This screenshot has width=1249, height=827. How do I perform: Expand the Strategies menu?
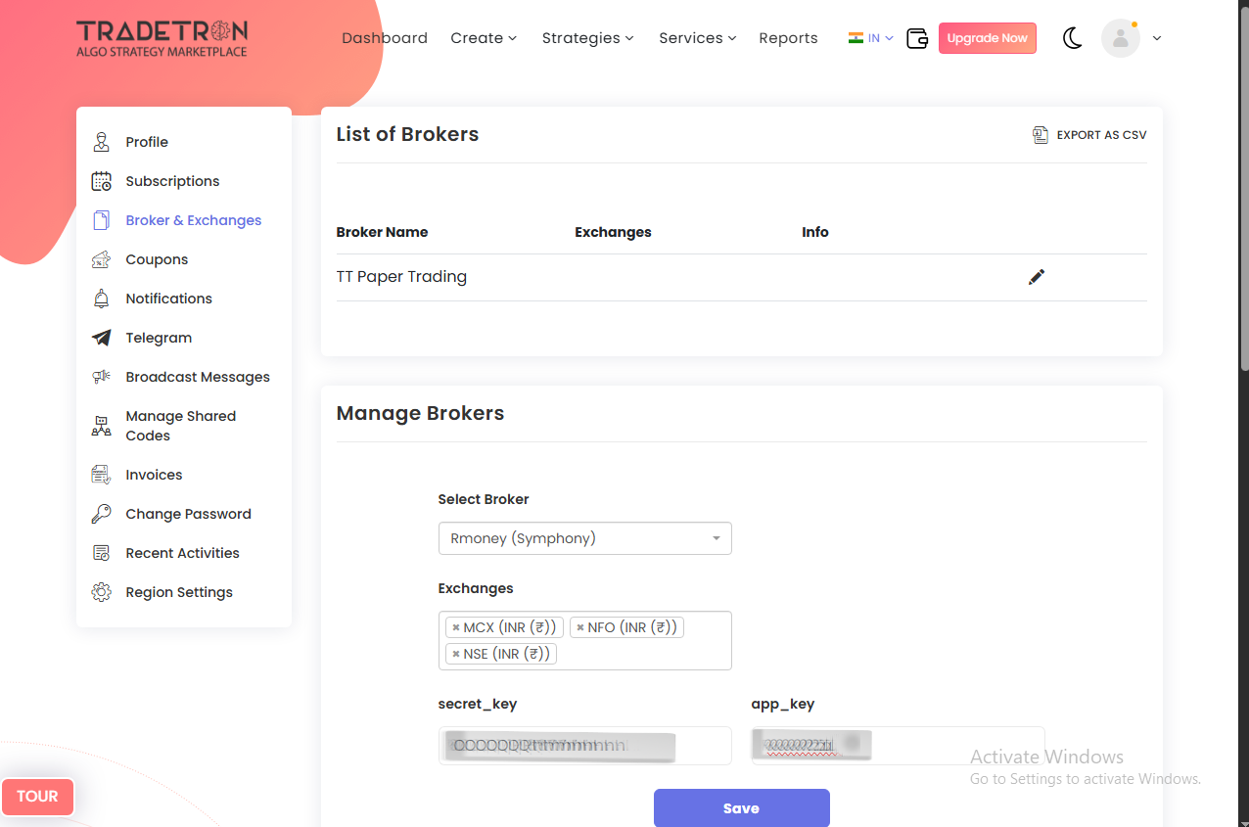(587, 38)
